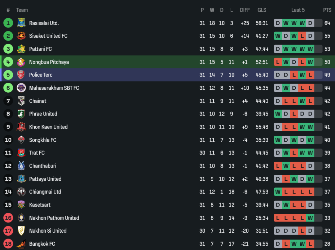Click the Rasisalai Utd. club crest

[x=21, y=23]
